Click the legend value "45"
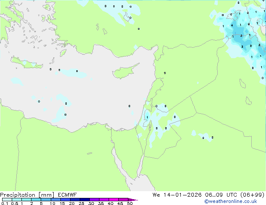The image size is (266, 205). tap(120, 203)
